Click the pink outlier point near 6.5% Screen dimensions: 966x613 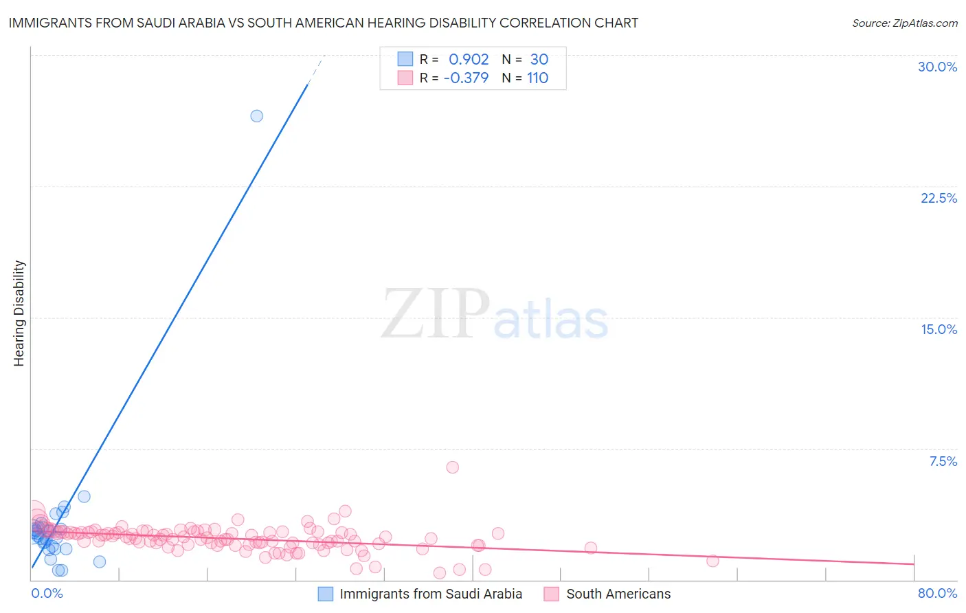[452, 467]
